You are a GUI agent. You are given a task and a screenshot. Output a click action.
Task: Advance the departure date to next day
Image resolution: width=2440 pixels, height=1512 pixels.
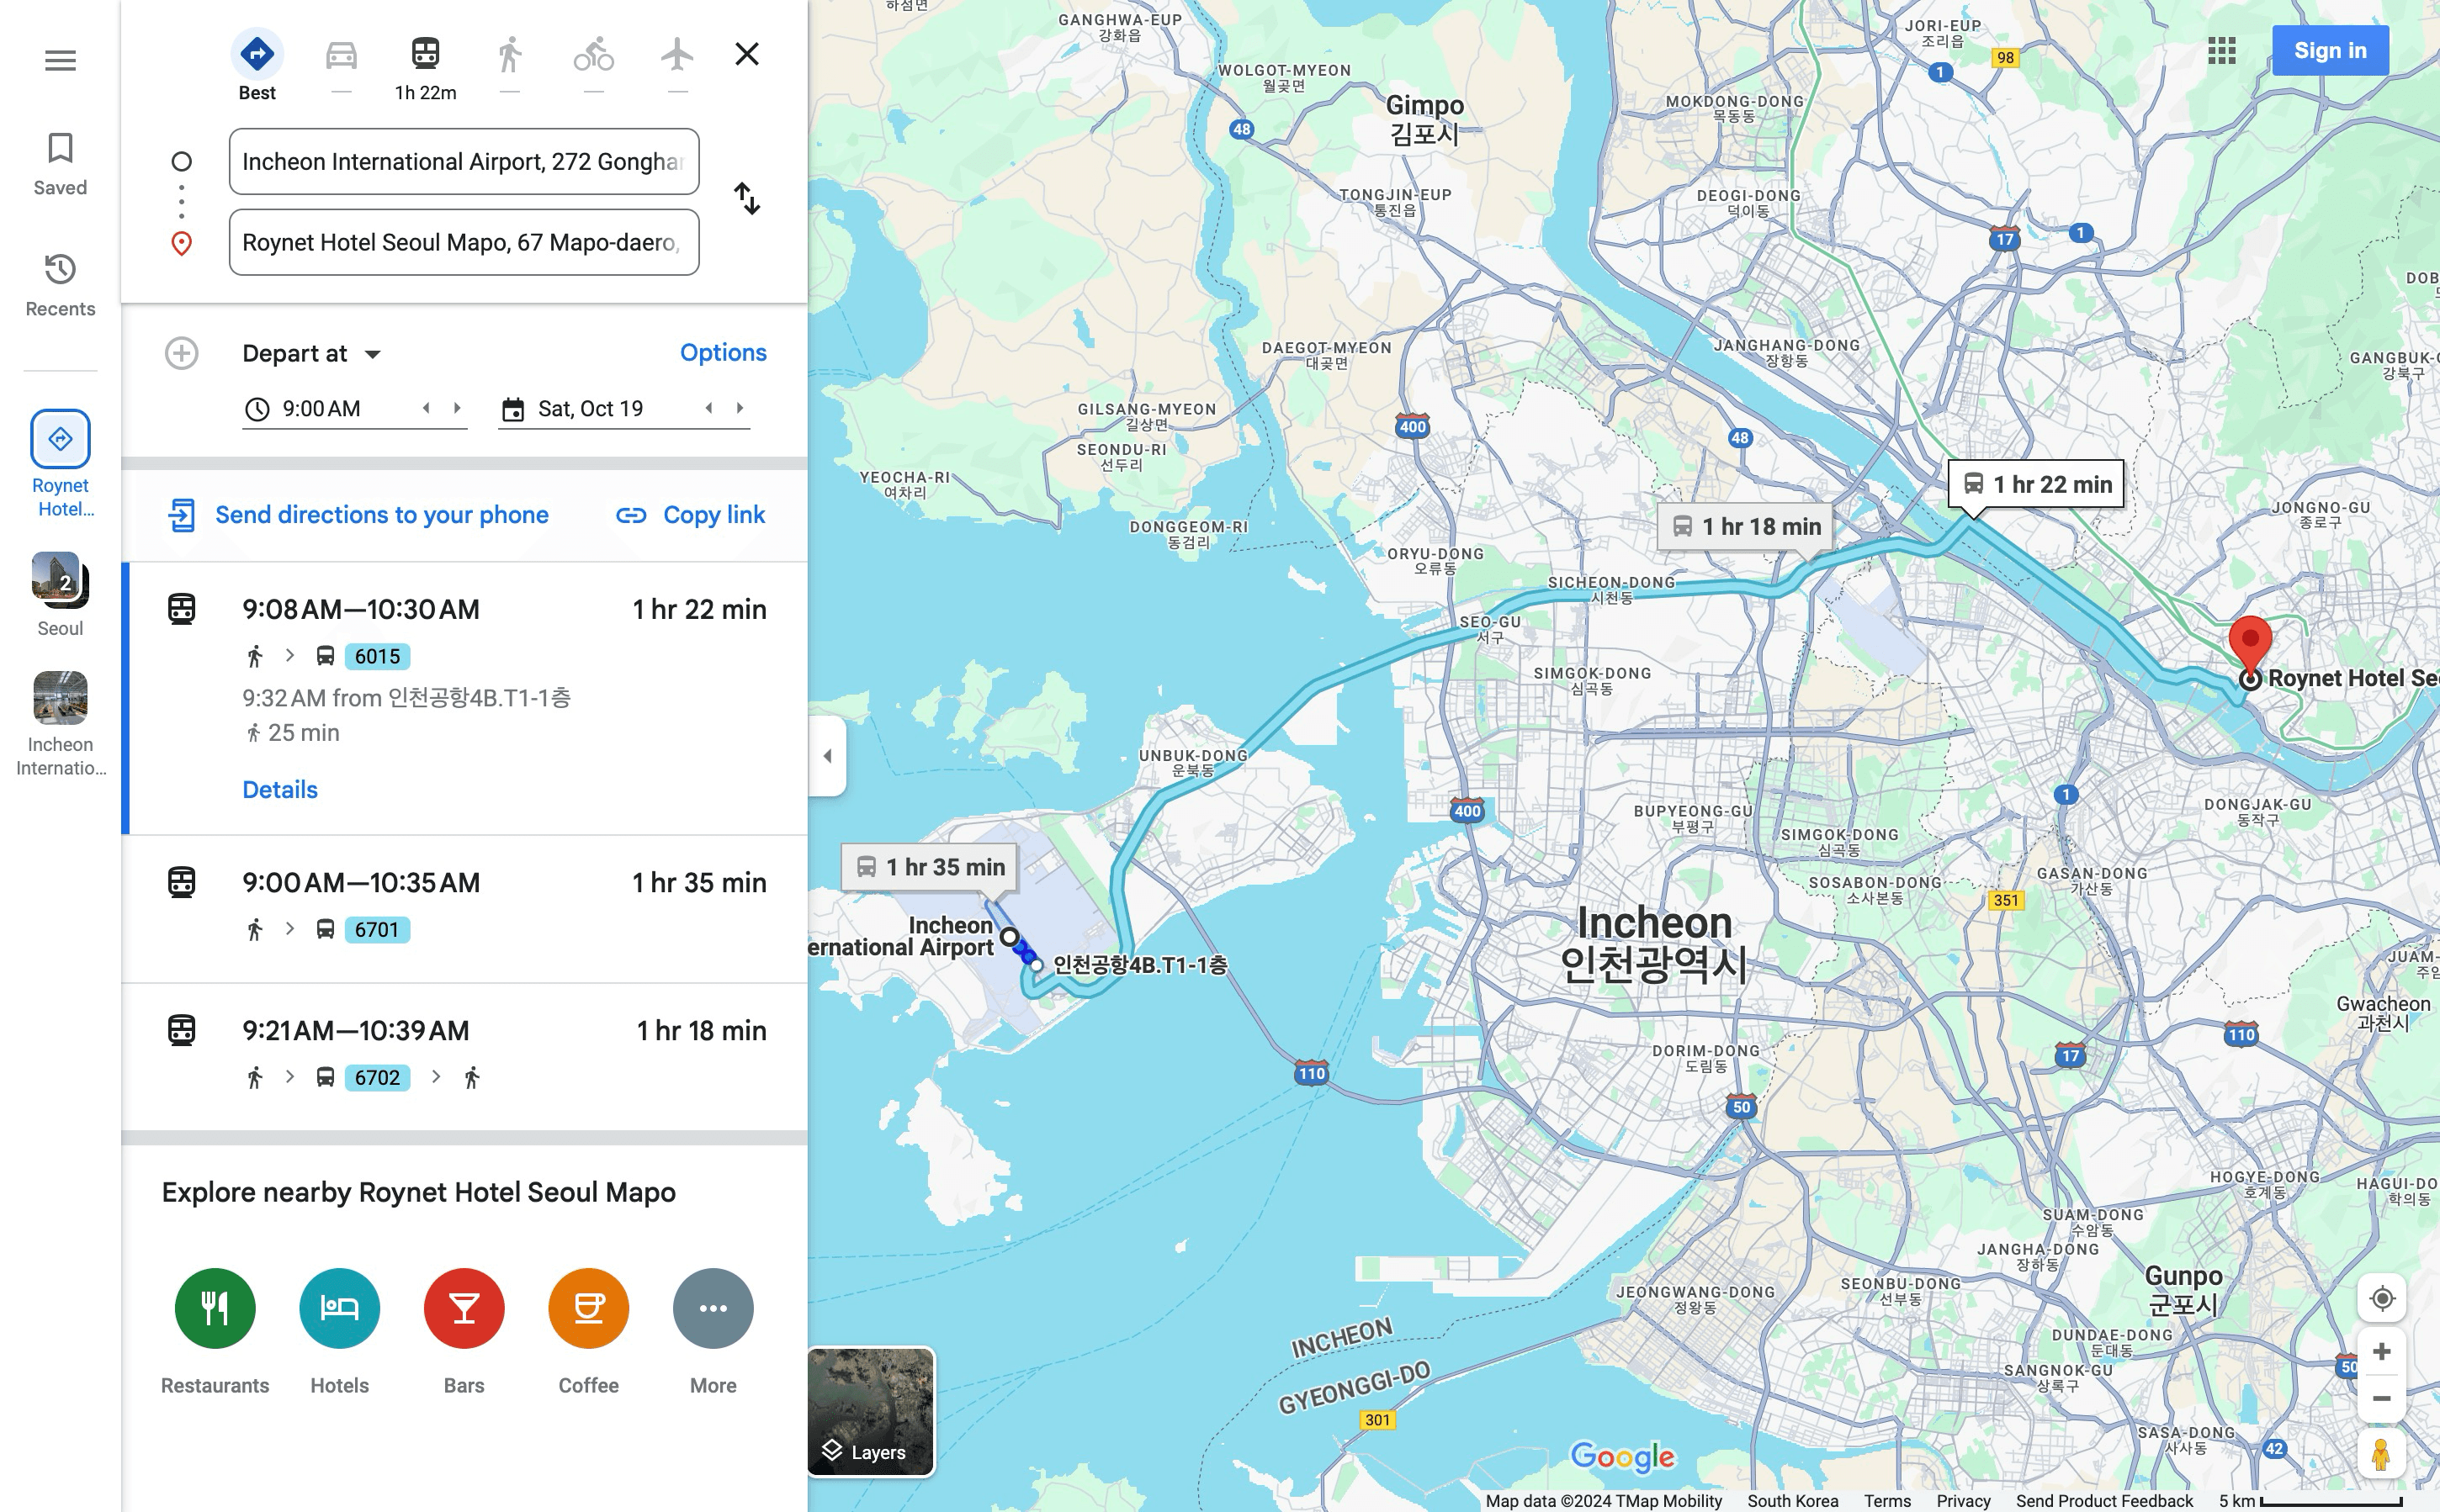(740, 407)
